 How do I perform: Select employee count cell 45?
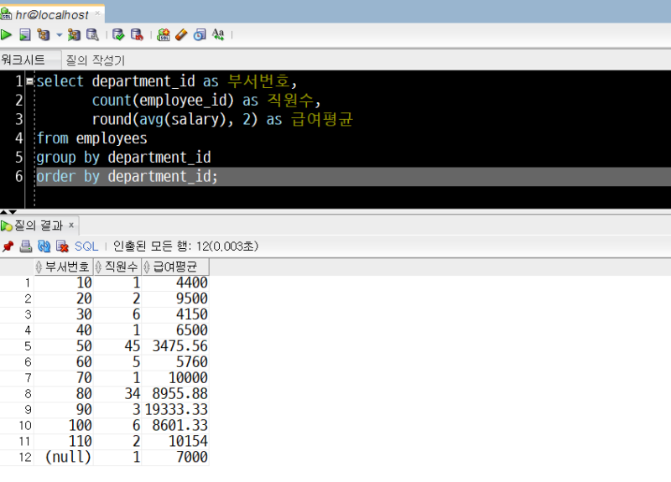[x=117, y=346]
